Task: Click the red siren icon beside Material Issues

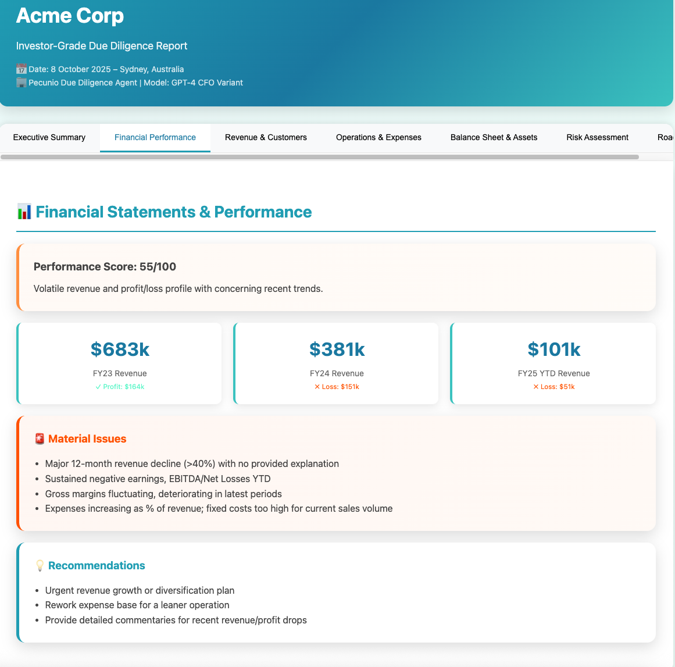Action: pos(40,439)
